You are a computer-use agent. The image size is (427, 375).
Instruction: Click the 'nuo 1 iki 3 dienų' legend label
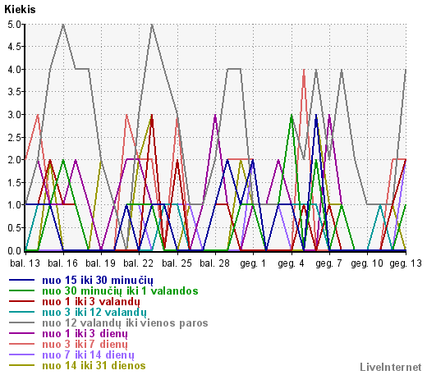pyautogui.click(x=85, y=334)
